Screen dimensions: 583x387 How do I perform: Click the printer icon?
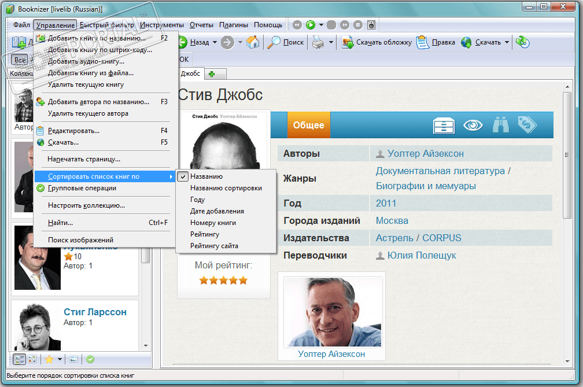318,42
